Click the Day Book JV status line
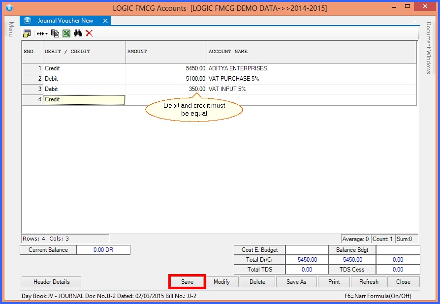440x304 pixels. pyautogui.click(x=109, y=296)
